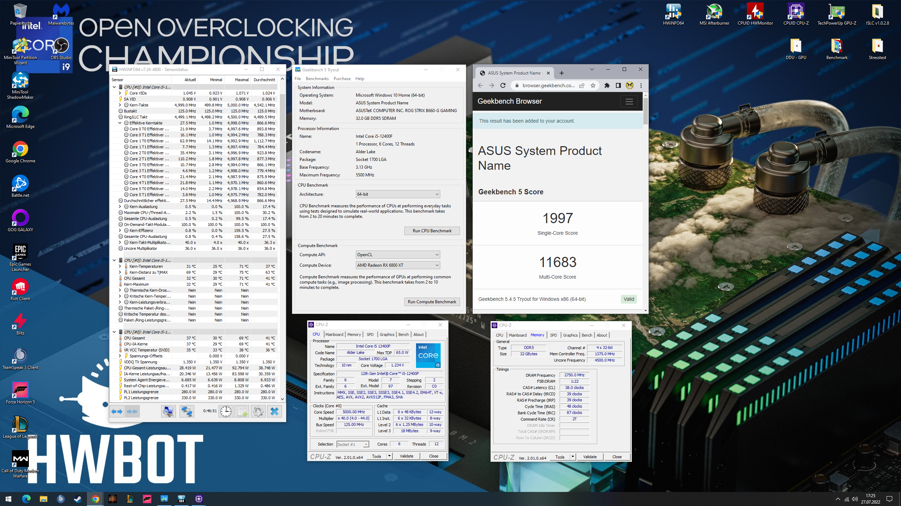Open Forza Horizon 5 desktop shortcut

tap(20, 393)
